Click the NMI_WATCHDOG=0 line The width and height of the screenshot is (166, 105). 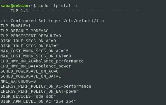[18, 81]
